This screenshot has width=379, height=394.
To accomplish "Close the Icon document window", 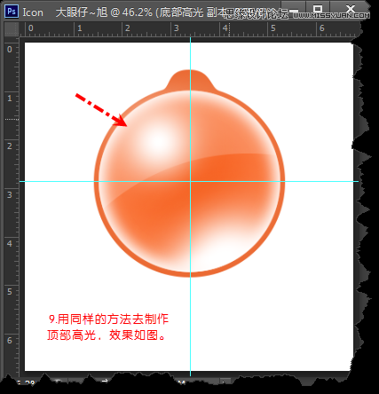I will 351,9.
